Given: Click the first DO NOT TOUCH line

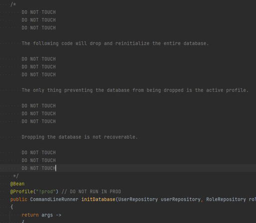Looking at the screenshot, I should pyautogui.click(x=38, y=12).
